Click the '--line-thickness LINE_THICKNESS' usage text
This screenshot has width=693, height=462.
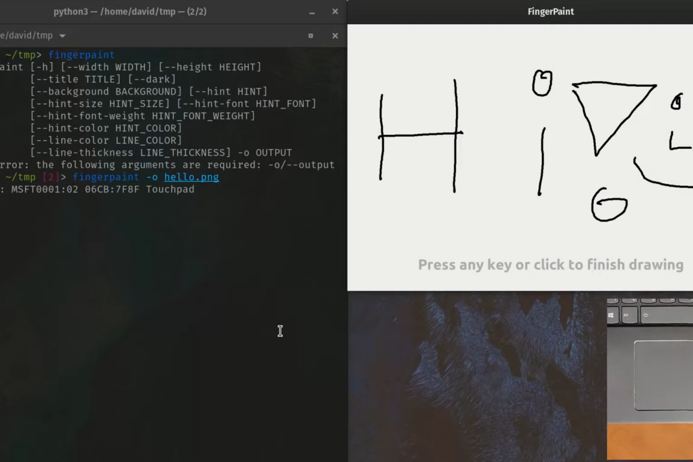(x=130, y=152)
